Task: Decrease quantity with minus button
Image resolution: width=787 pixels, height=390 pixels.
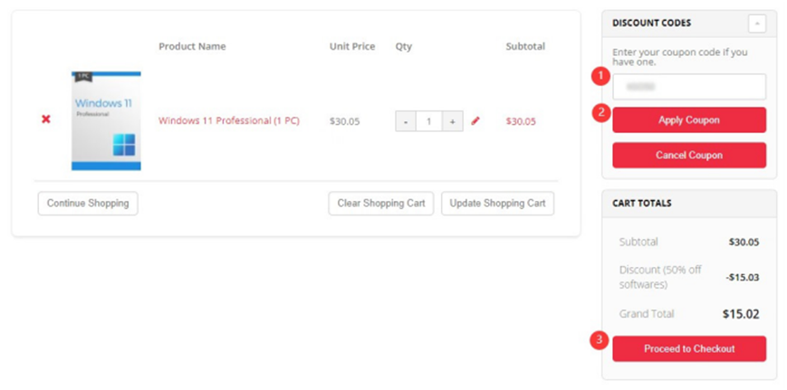Action: pos(406,120)
